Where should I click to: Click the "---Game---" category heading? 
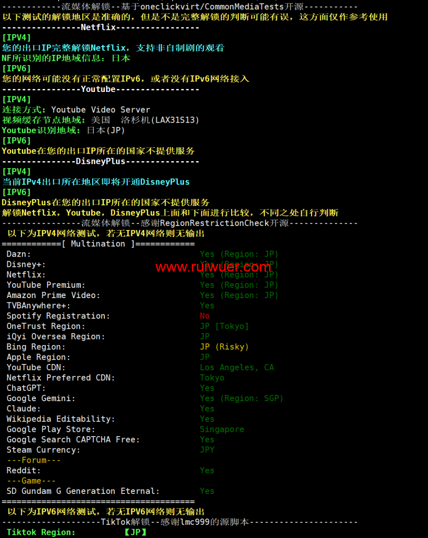click(x=31, y=481)
